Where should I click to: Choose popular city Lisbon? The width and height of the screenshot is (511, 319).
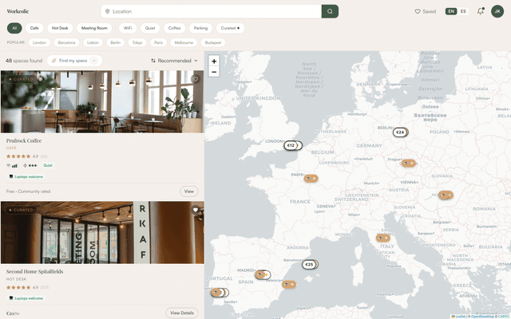(x=93, y=42)
